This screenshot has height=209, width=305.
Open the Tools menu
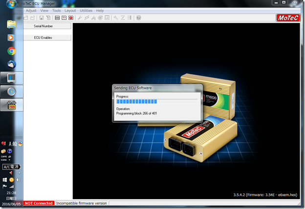pos(56,11)
